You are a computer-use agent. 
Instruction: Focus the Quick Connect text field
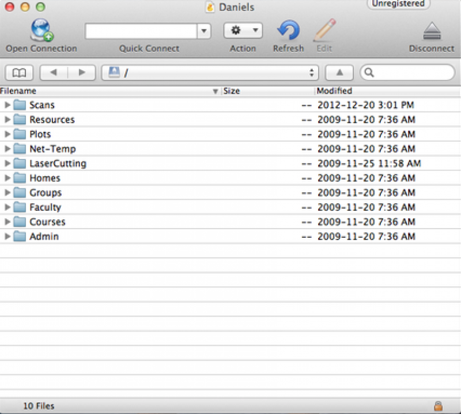[141, 31]
